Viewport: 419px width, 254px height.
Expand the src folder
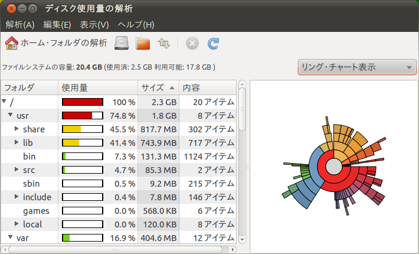click(17, 170)
